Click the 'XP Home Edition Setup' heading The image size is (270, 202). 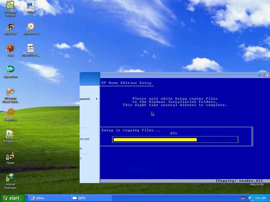pos(126,83)
